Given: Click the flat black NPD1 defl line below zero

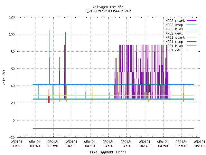Looking at the screenshot, I should (113, 128).
